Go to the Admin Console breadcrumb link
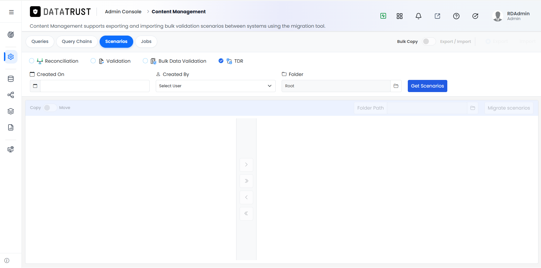 pyautogui.click(x=123, y=12)
